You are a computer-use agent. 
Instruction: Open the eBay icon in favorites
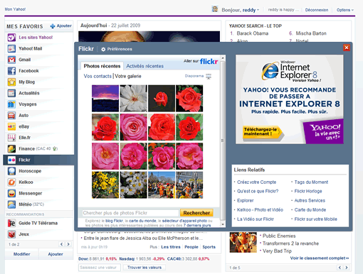coord(11,126)
